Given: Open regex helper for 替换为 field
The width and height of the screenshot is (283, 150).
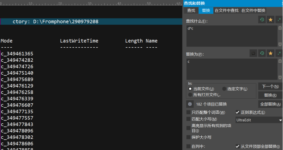Looking at the screenshot, I should pyautogui.click(x=279, y=53).
